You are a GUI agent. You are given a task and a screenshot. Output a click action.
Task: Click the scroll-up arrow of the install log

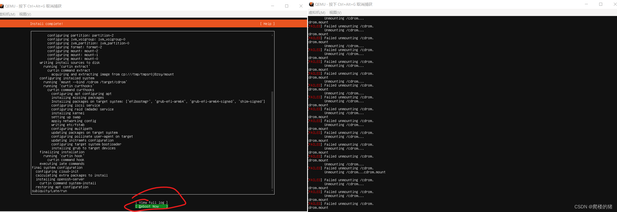(272, 35)
